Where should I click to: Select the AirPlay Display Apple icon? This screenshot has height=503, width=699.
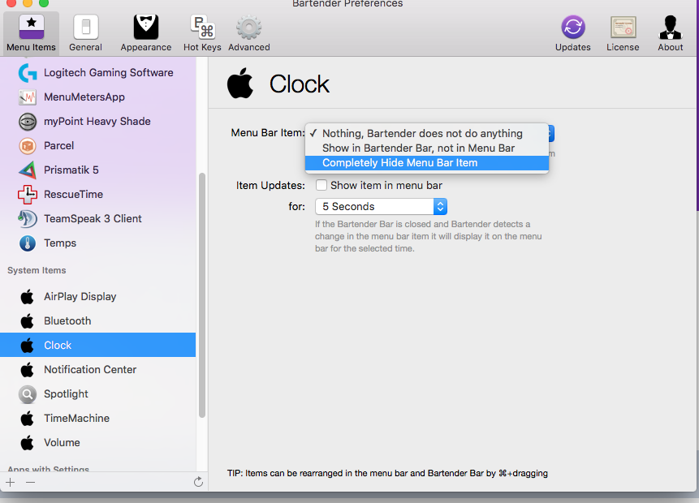(28, 297)
